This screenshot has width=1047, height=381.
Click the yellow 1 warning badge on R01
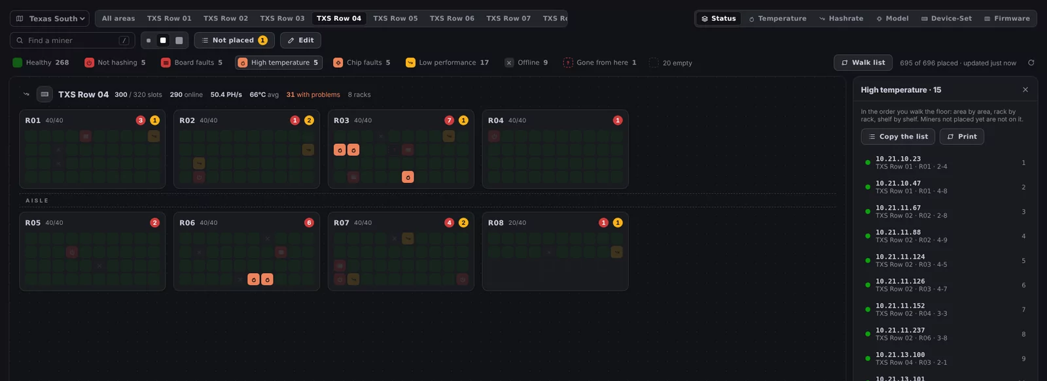pyautogui.click(x=155, y=120)
